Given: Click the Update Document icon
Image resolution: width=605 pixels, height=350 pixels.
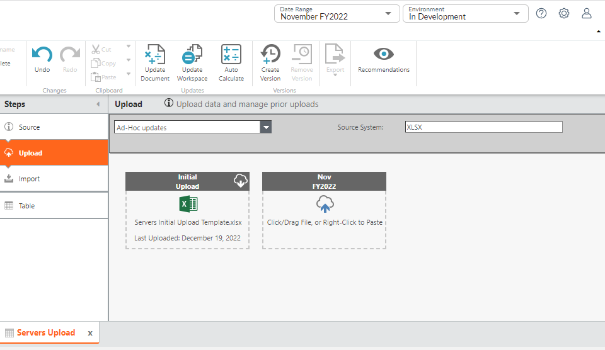Looking at the screenshot, I should pyautogui.click(x=155, y=55).
